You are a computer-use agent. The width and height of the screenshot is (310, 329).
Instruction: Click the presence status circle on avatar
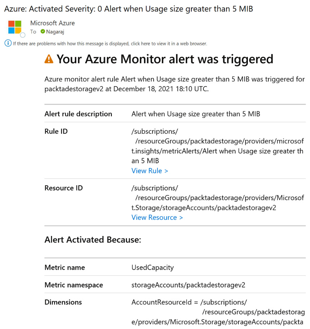[23, 35]
